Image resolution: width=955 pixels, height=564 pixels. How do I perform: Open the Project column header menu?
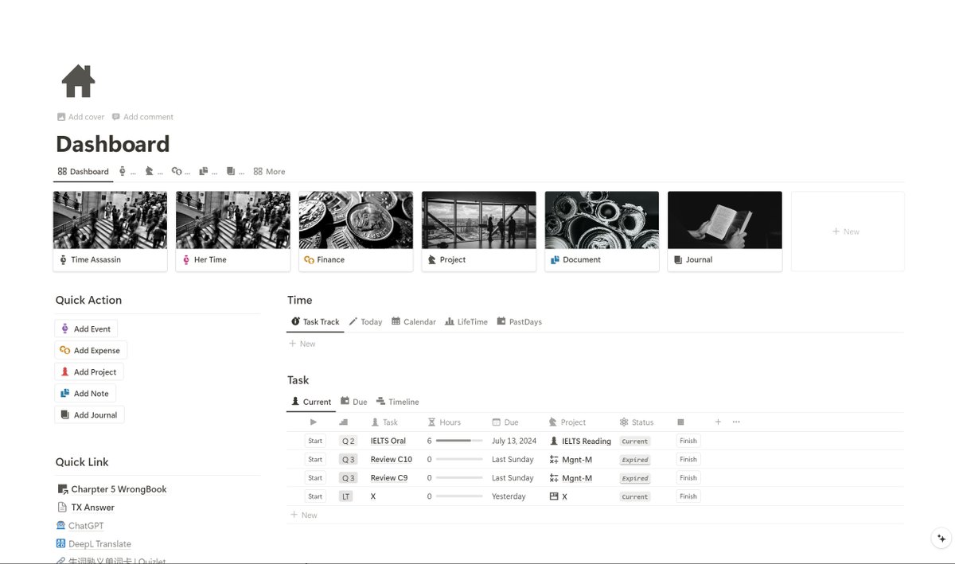[x=567, y=422]
